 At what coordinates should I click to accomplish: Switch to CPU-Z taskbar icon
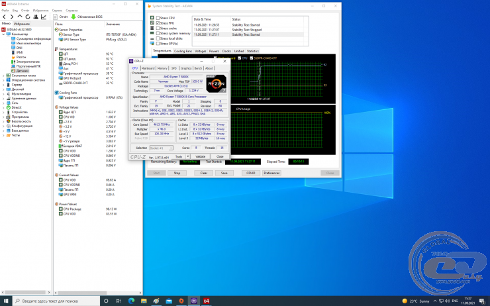click(x=194, y=301)
